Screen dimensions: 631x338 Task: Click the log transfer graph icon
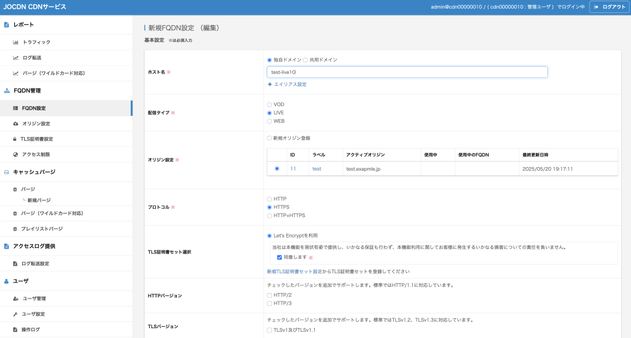point(15,57)
